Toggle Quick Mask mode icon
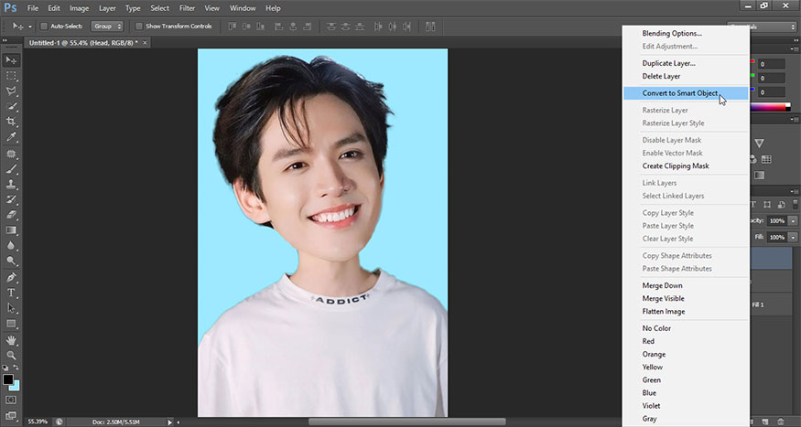 pos(11,400)
